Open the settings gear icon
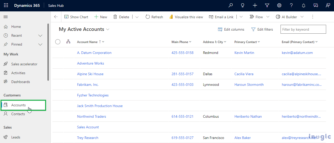Viewport: 334px width, 143px height. tap(279, 5)
